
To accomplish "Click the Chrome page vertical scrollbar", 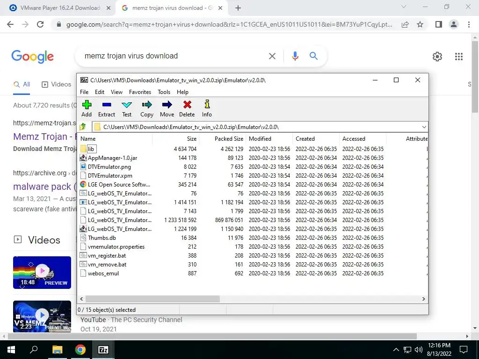I will 475,77.
